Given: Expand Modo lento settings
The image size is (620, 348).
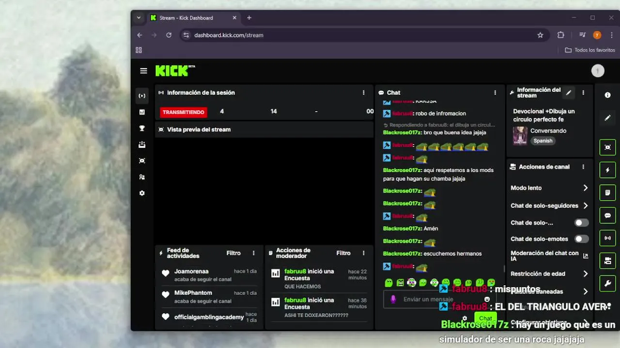Looking at the screenshot, I should pyautogui.click(x=585, y=188).
